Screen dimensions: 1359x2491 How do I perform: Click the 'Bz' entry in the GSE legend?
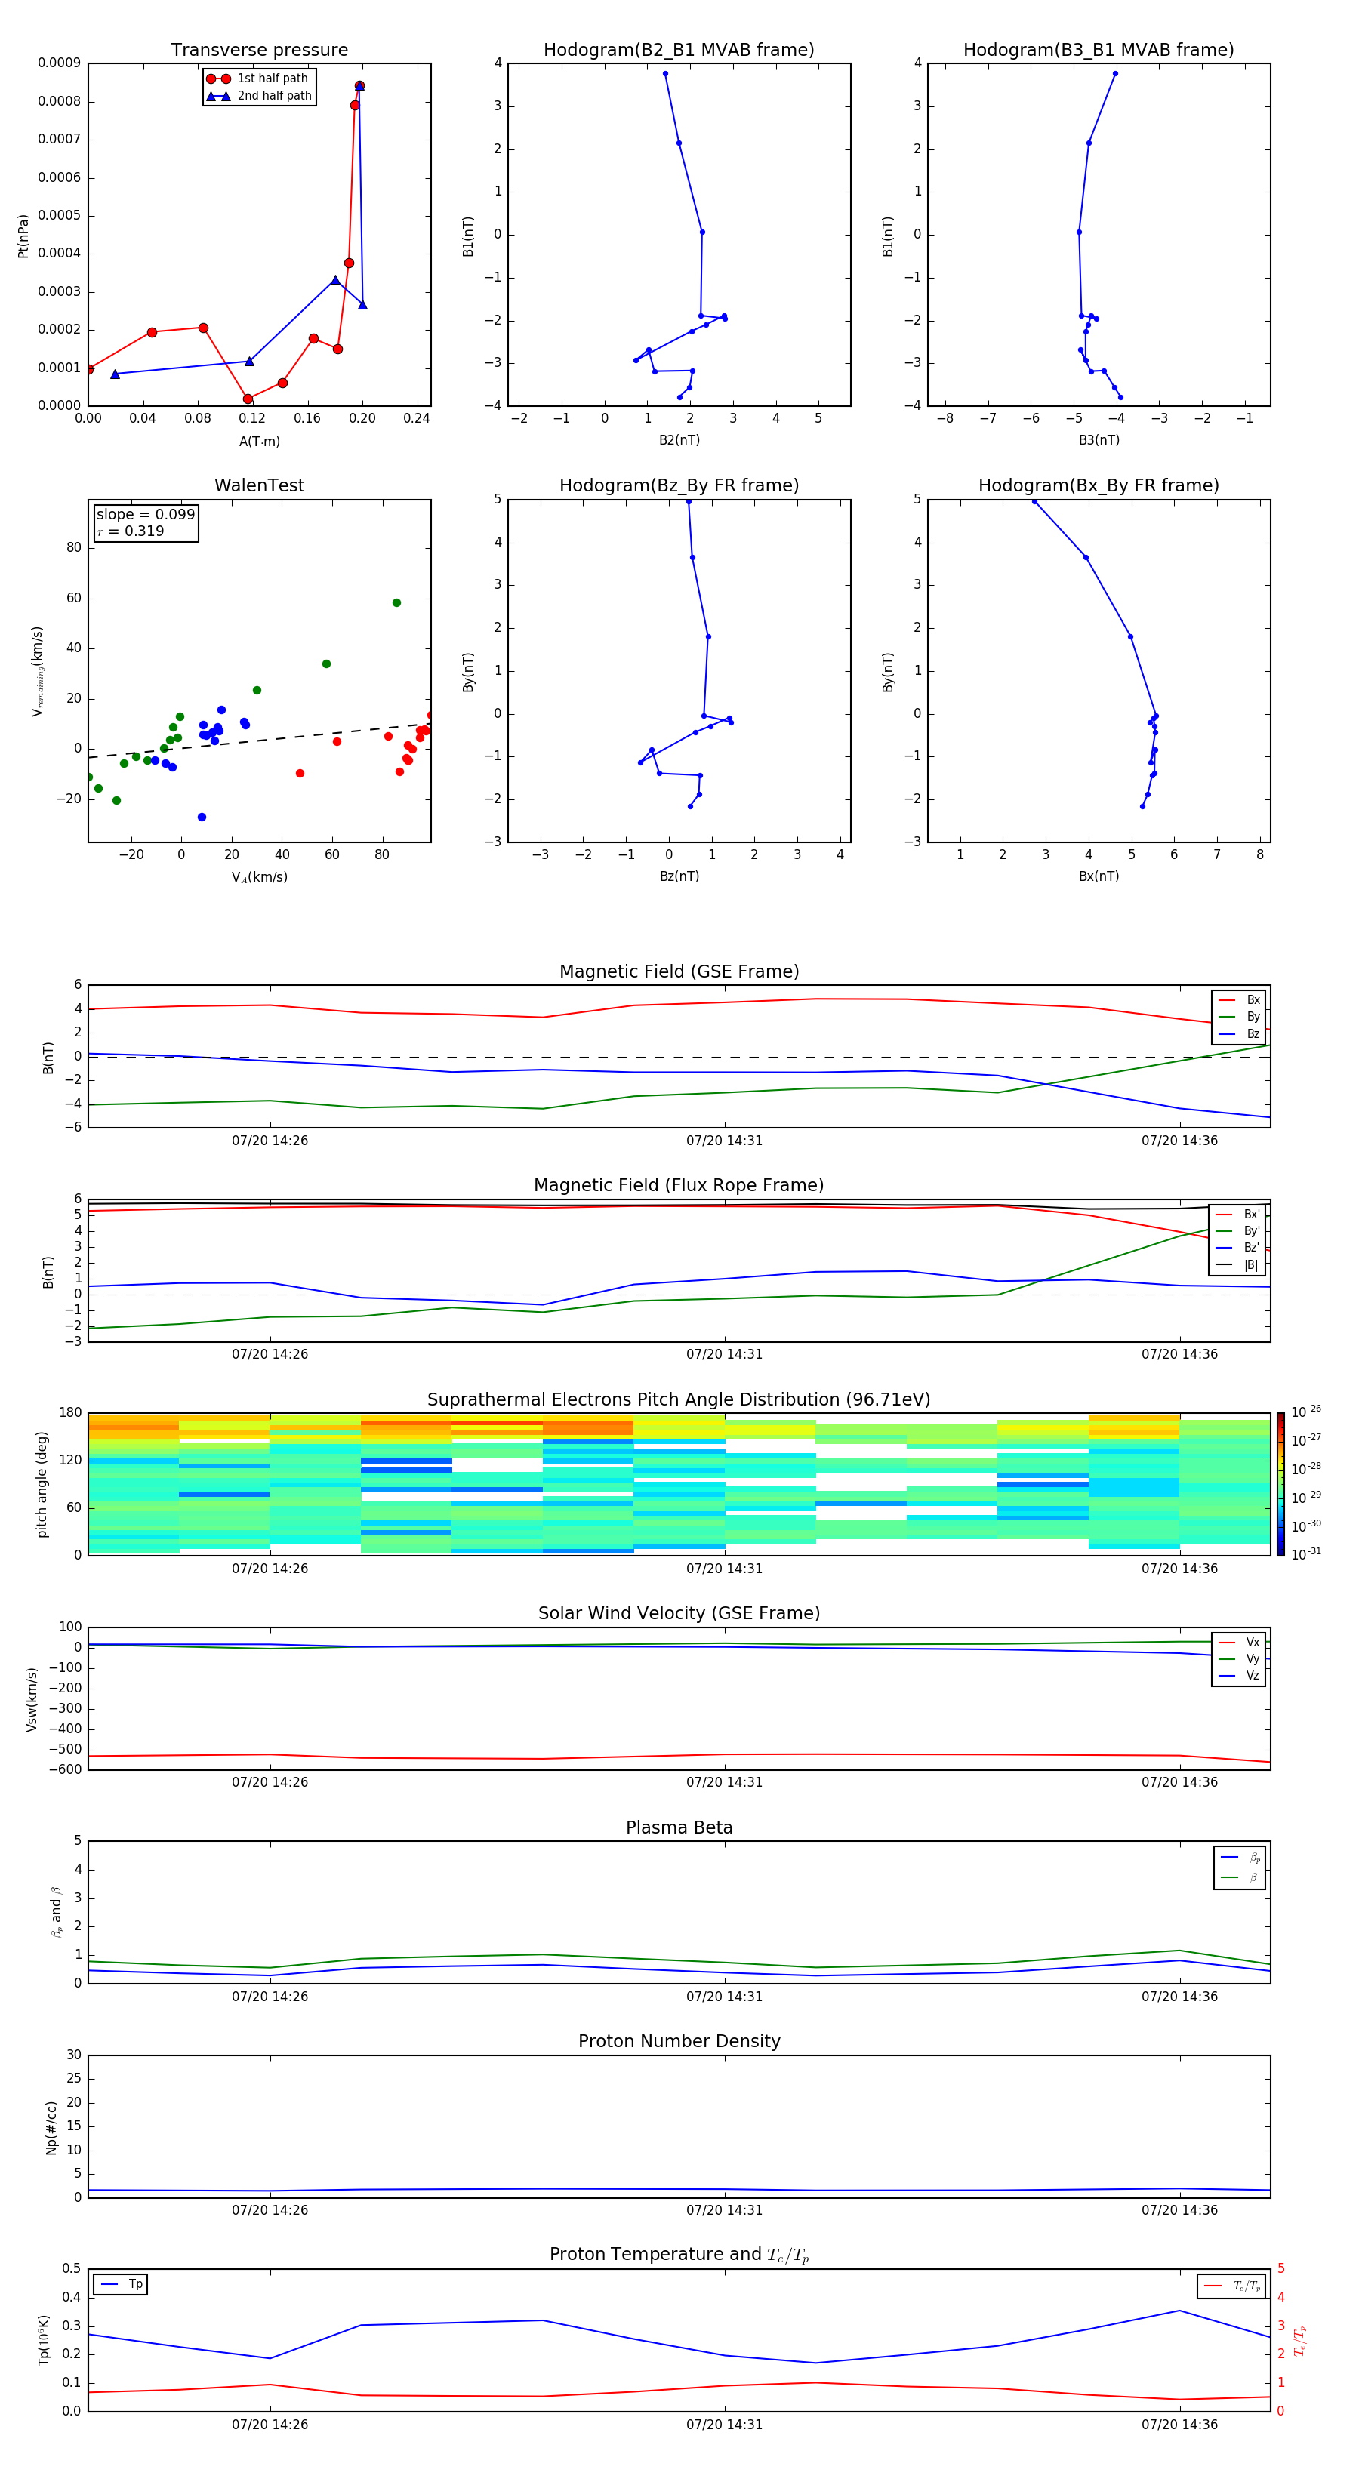point(1240,1033)
